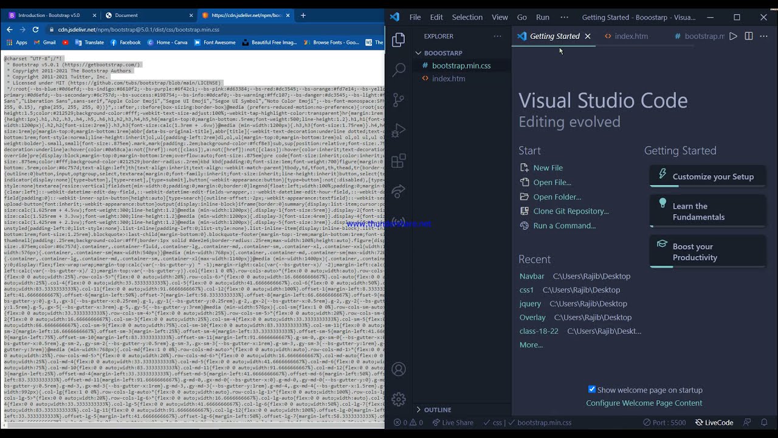The width and height of the screenshot is (778, 438).
Task: Open the Run and Debug view
Action: coord(399,130)
